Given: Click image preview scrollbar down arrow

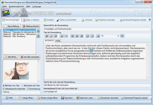Looking at the screenshot, I should click(x=39, y=81).
